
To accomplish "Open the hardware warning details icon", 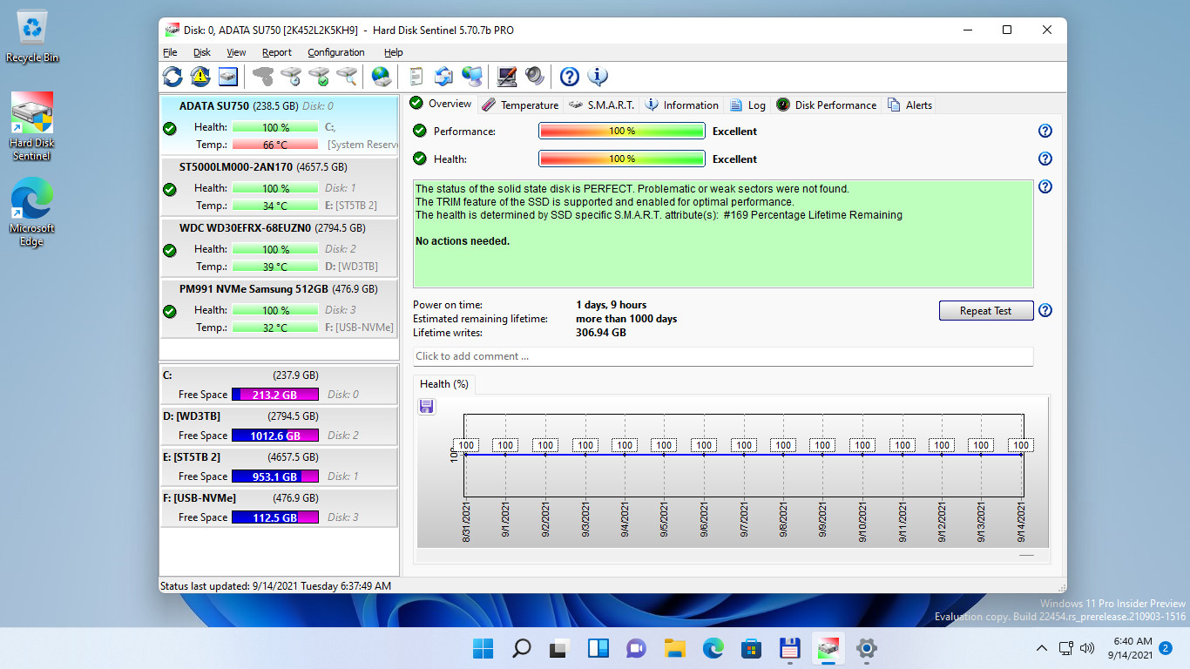I will coord(199,77).
